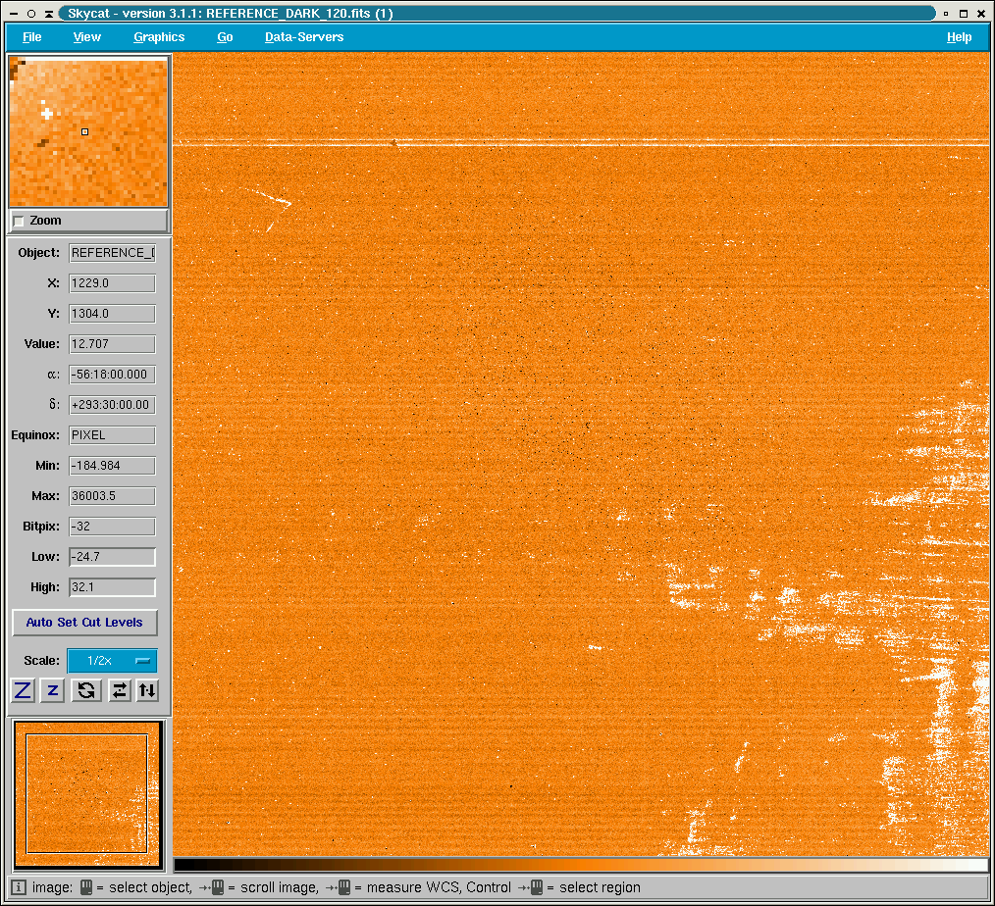Click the Low cut level input field
995x906 pixels.
click(112, 557)
